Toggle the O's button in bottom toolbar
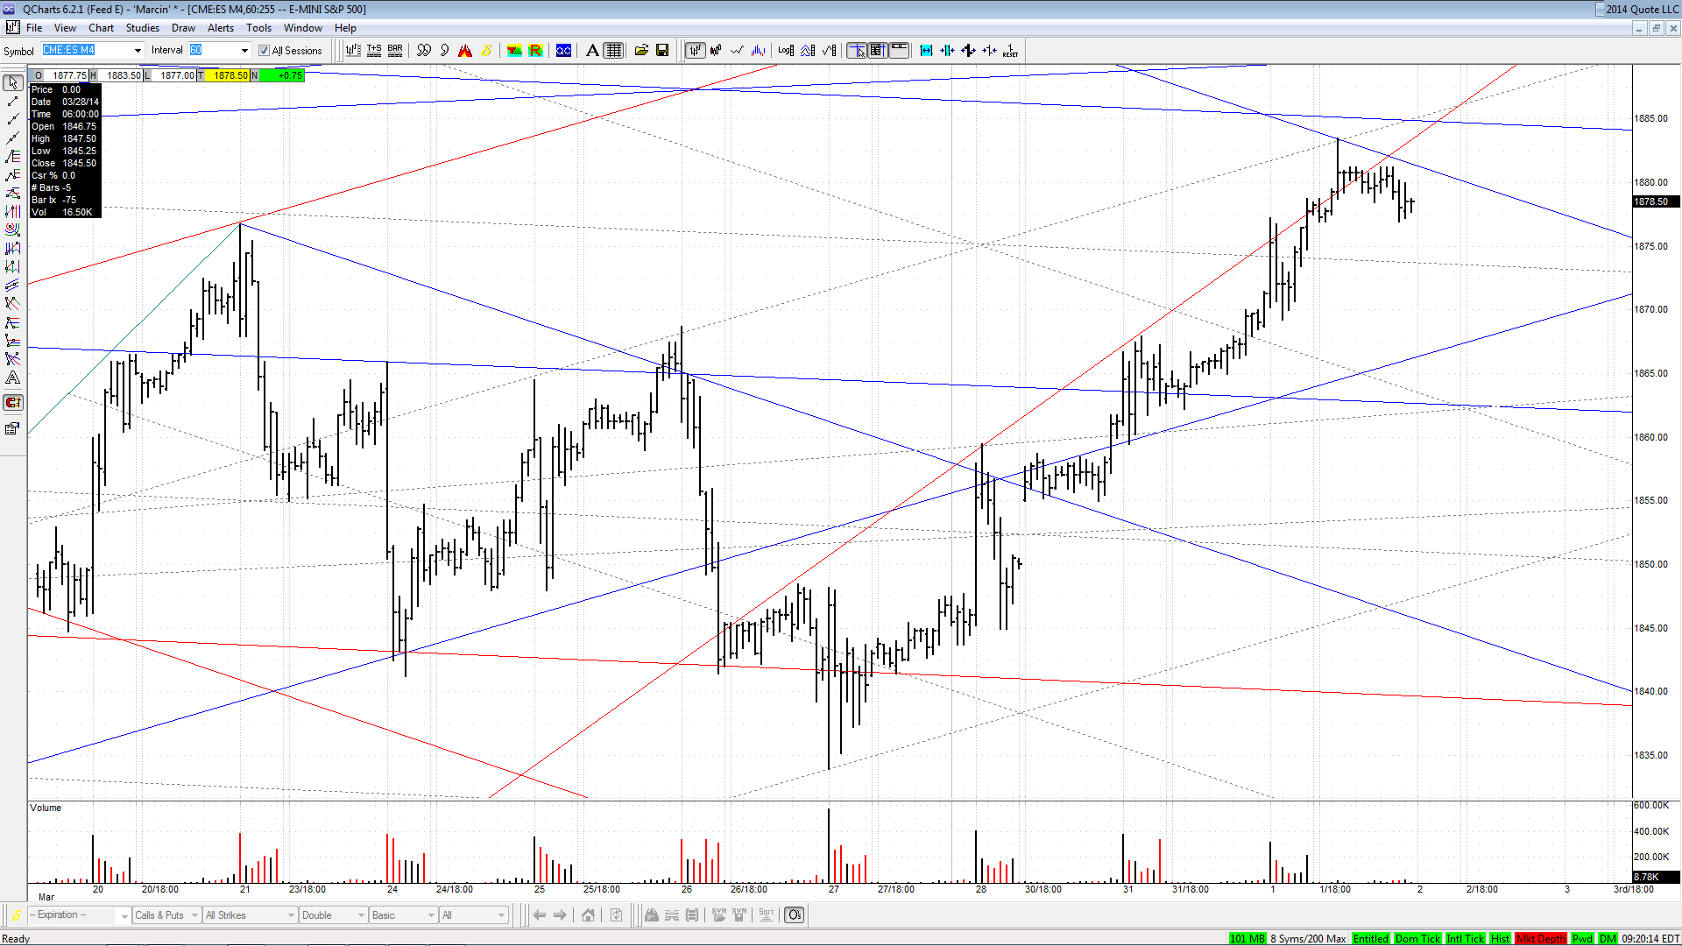Viewport: 1682px width, 946px height. [x=794, y=915]
